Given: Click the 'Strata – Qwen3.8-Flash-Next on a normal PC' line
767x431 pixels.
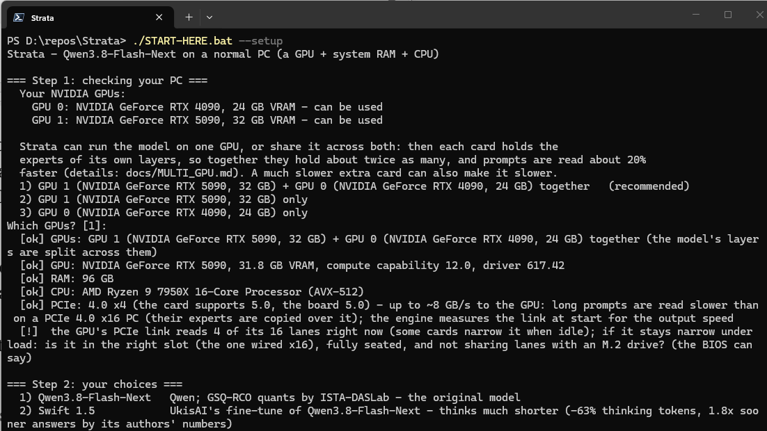Looking at the screenshot, I should 223,54.
